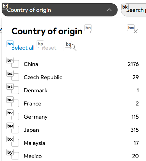The image size is (146, 161).
Task: Click the Czech Republic label text
Action: (x=43, y=77)
